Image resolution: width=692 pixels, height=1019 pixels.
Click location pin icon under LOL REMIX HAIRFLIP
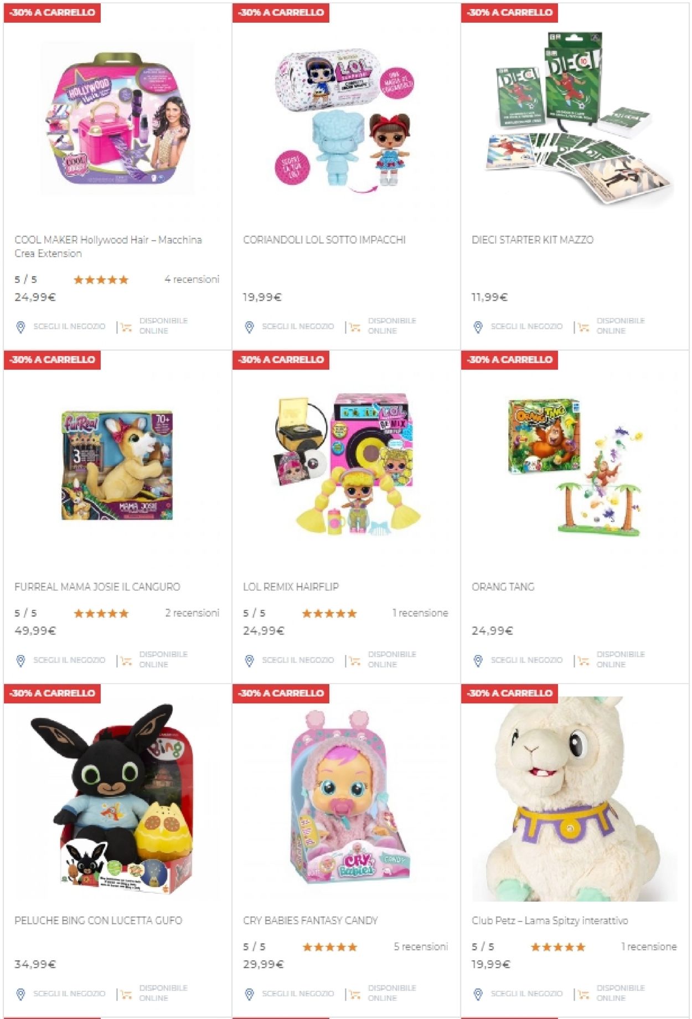tap(249, 661)
